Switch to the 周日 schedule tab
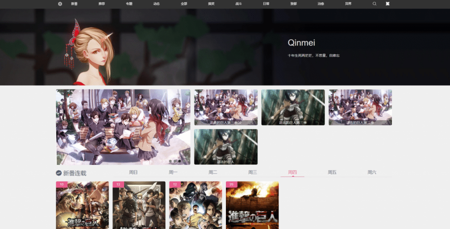Image resolution: width=450 pixels, height=229 pixels. pos(133,172)
